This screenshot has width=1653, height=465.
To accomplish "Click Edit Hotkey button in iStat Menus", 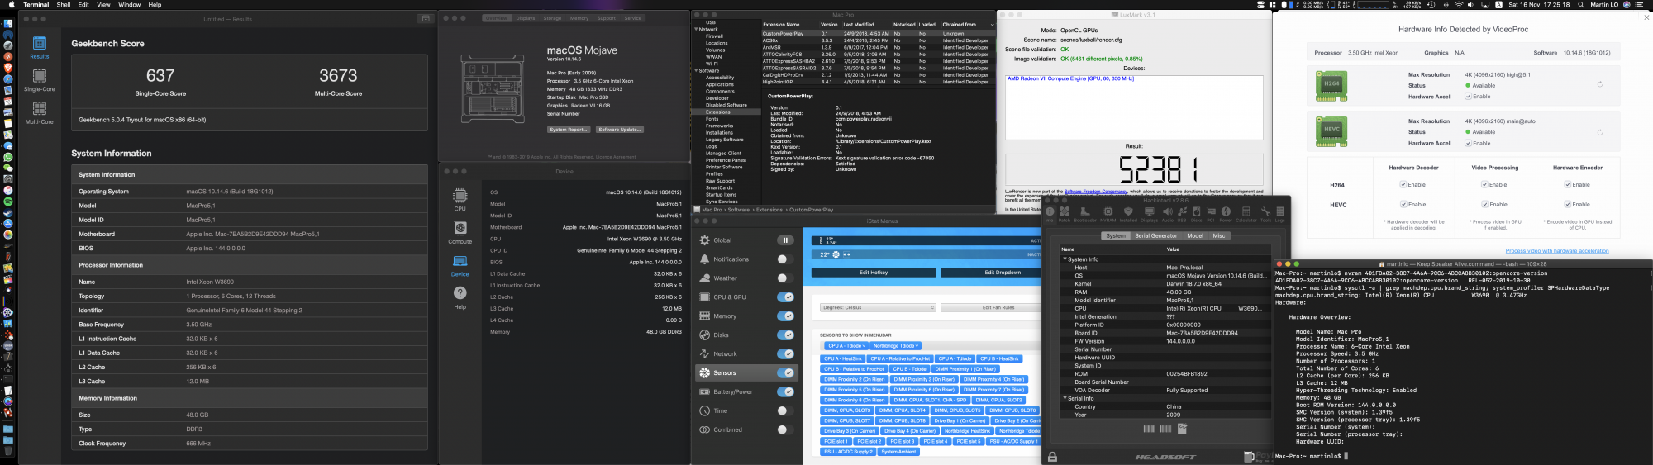I will click(874, 272).
